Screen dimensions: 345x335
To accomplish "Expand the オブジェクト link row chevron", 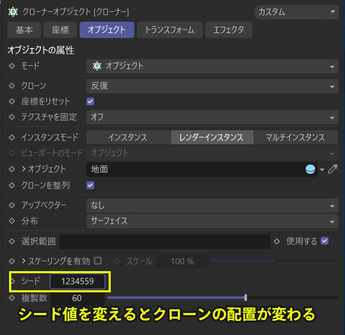I will pyautogui.click(x=24, y=169).
